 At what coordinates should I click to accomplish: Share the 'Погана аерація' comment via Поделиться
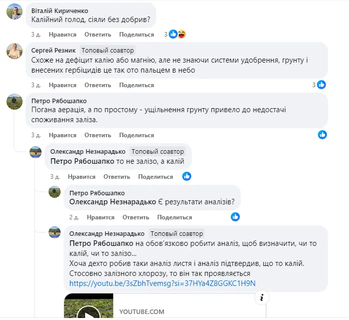click(137, 135)
